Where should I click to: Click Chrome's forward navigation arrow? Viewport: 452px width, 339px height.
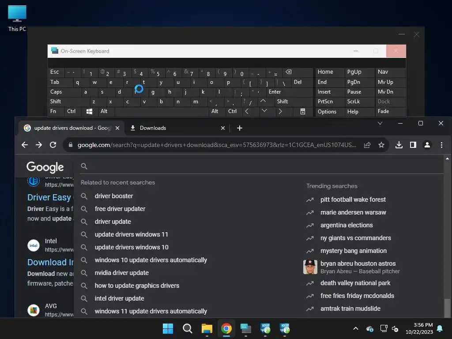(x=39, y=145)
